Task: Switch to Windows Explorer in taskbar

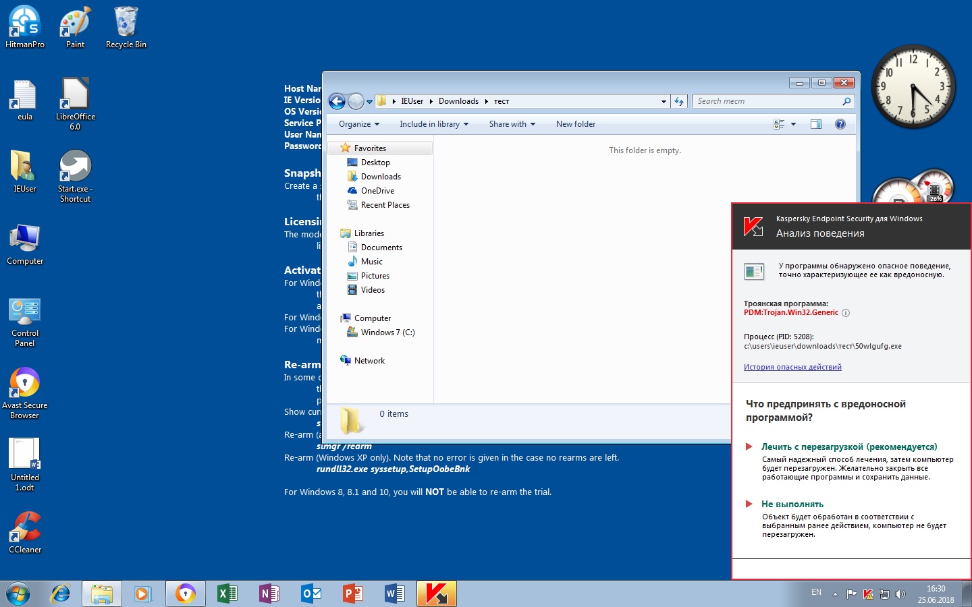Action: click(x=102, y=594)
